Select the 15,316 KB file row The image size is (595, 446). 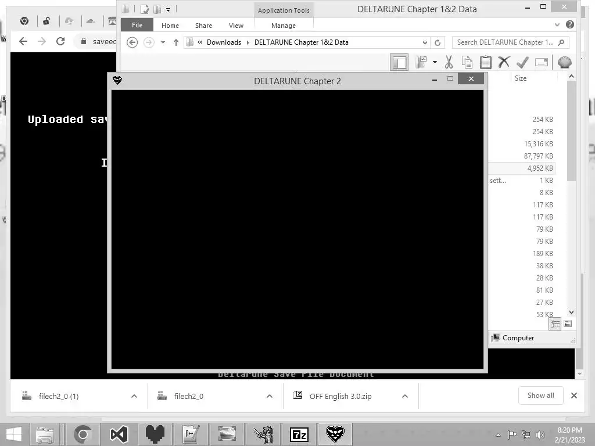[522, 144]
